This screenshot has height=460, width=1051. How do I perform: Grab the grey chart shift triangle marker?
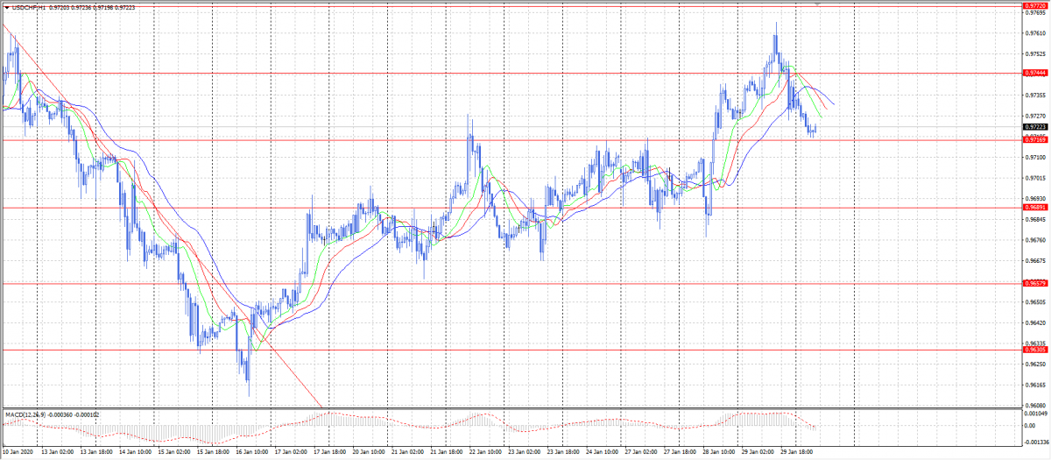818,5
